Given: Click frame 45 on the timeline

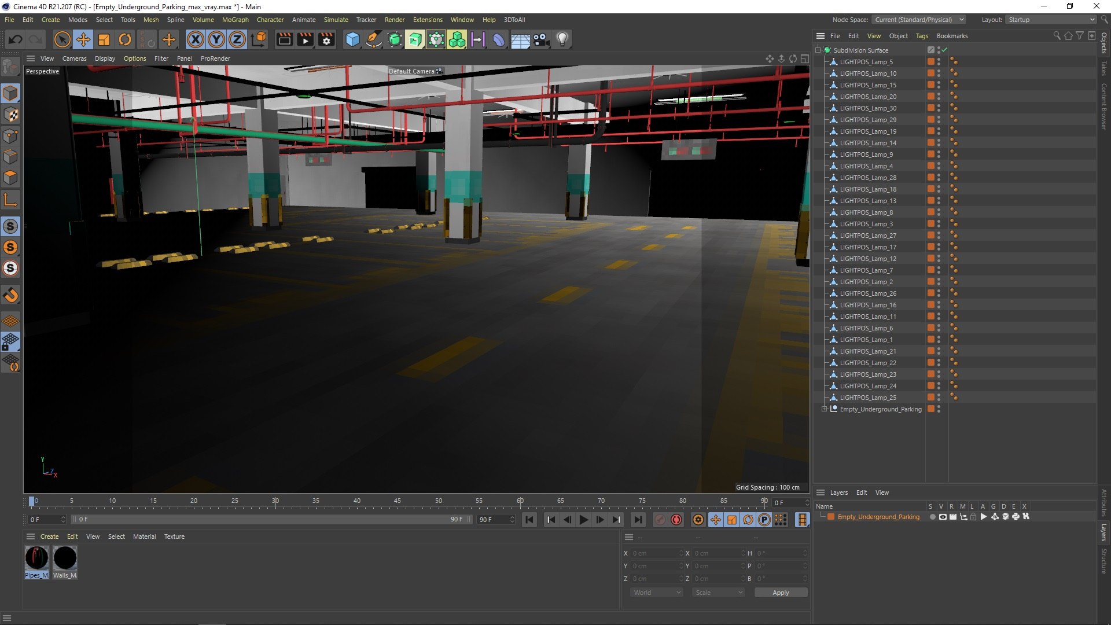Looking at the screenshot, I should tap(398, 501).
